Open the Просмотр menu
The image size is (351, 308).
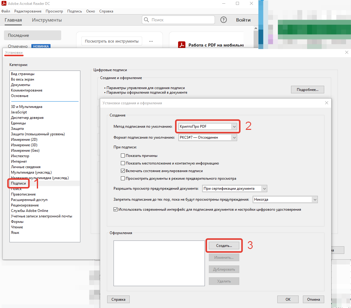[54, 11]
